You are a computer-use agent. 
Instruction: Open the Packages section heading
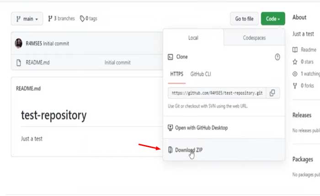303,160
